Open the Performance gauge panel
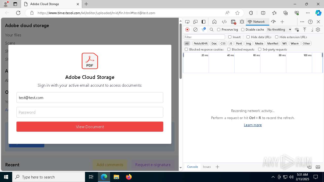This screenshot has height=182, width=324. click(x=273, y=22)
